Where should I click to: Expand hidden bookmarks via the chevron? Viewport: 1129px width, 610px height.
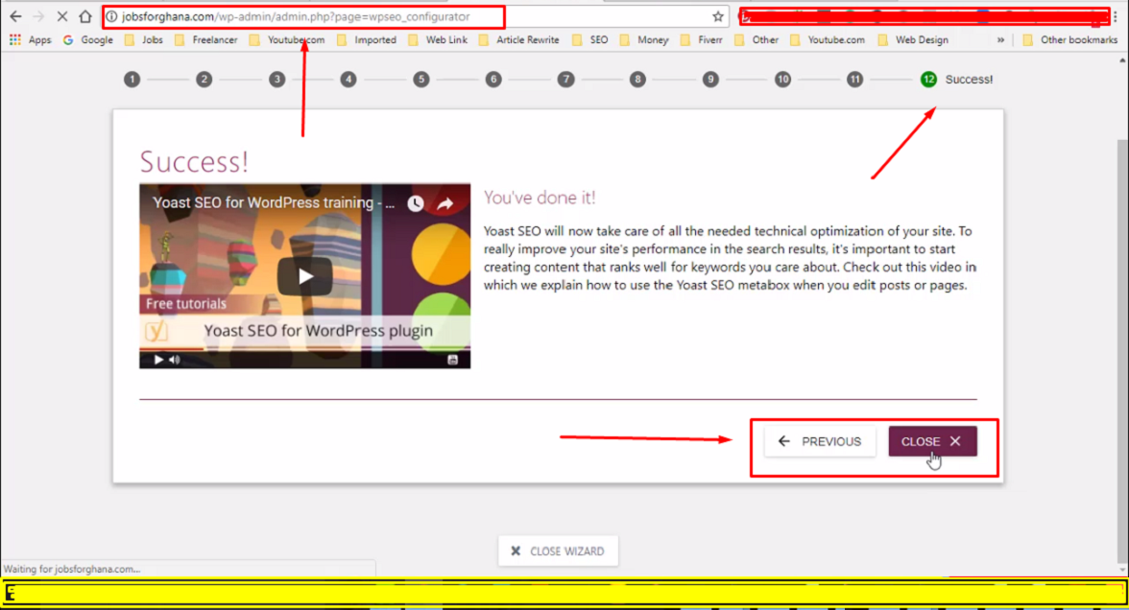(x=1000, y=39)
